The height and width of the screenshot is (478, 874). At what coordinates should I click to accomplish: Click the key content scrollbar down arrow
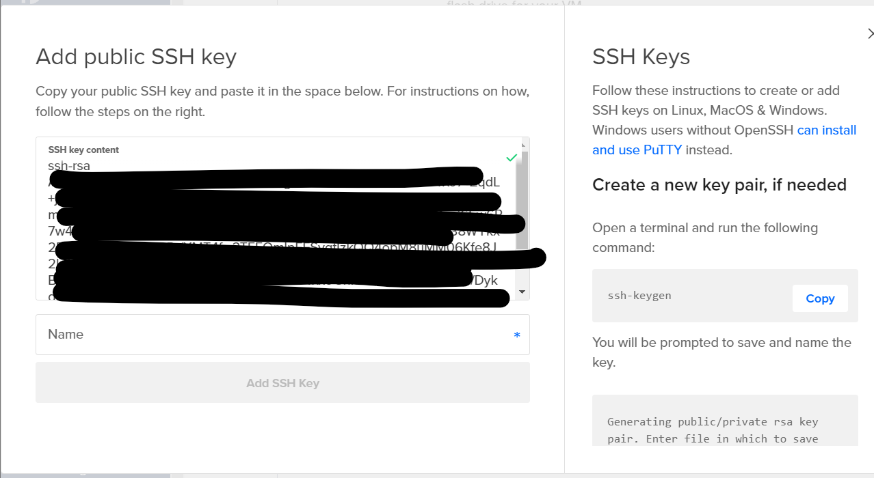523,292
